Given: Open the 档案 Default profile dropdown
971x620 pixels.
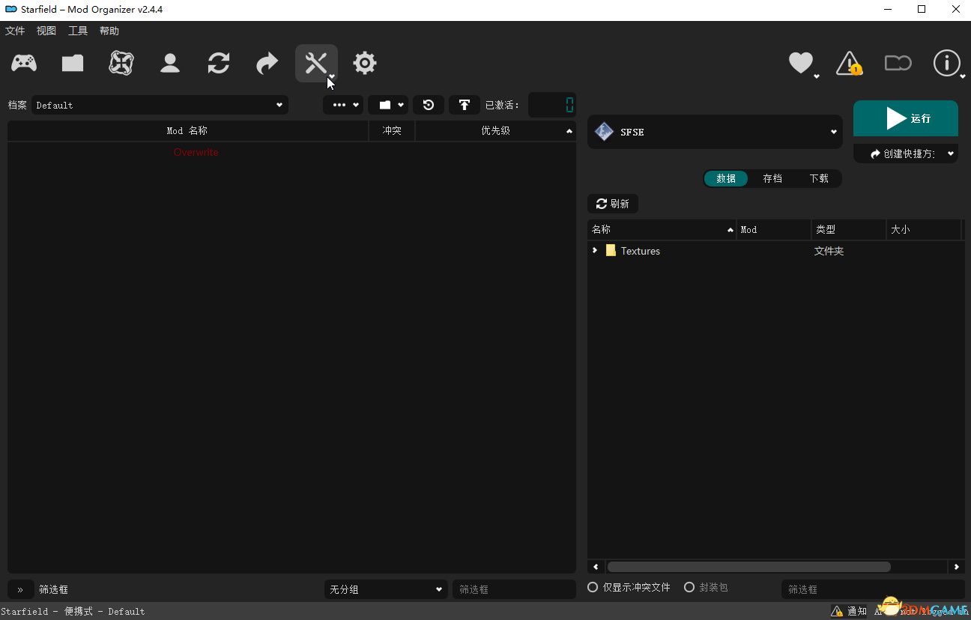Looking at the screenshot, I should pyautogui.click(x=159, y=106).
